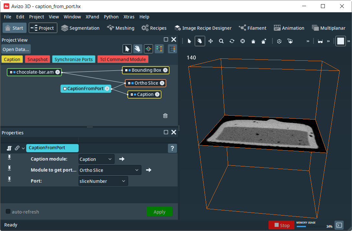352x231 pixels.
Task: Click the Open Data... button
Action: point(16,49)
